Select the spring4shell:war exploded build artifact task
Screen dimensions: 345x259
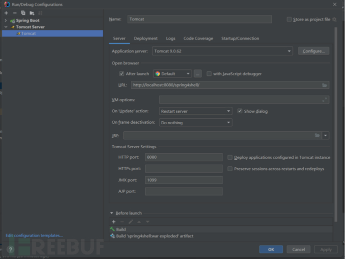(x=154, y=236)
